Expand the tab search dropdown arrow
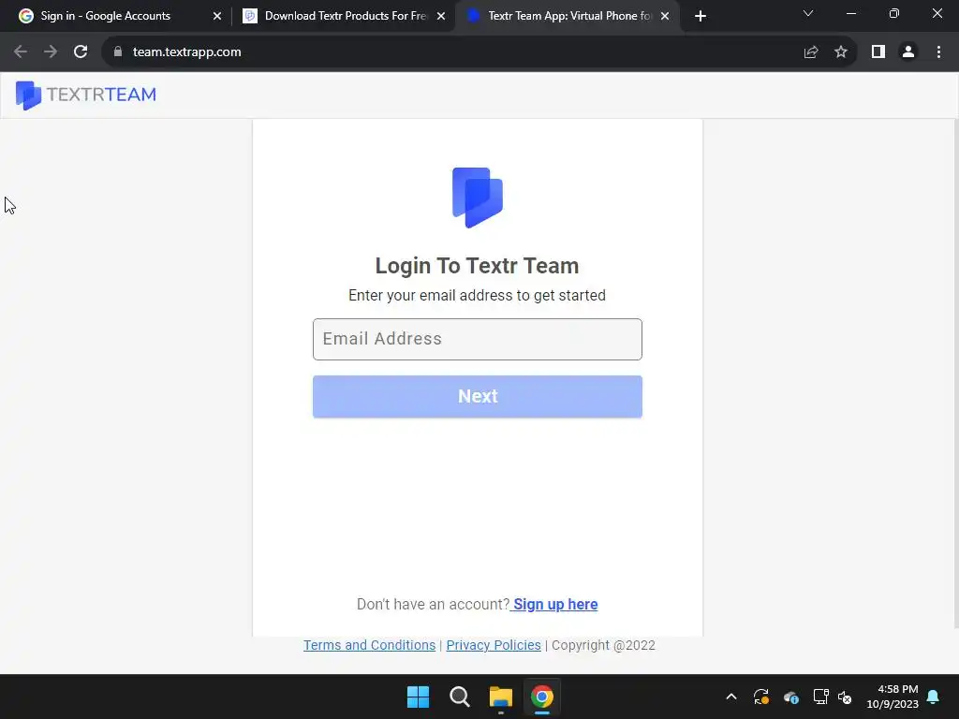Viewport: 959px width, 719px height. 808,13
